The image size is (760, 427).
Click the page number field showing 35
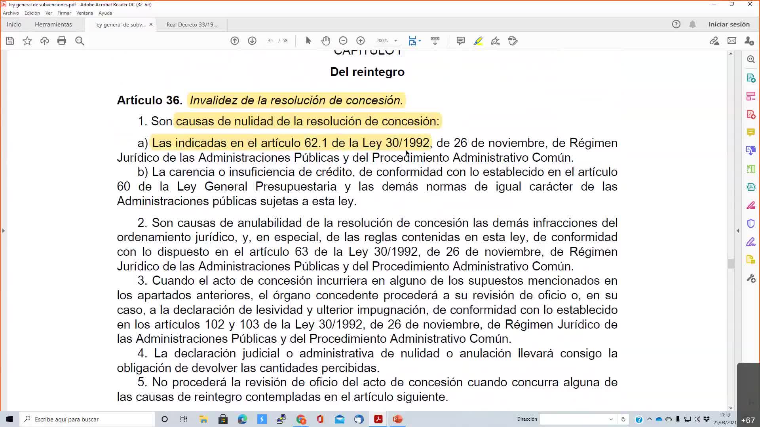270,41
